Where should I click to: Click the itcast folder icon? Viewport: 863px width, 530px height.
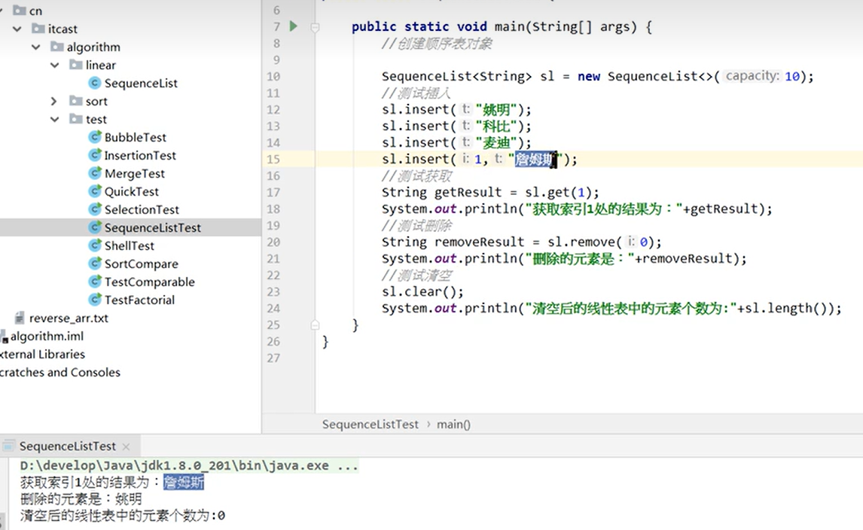[38, 29]
